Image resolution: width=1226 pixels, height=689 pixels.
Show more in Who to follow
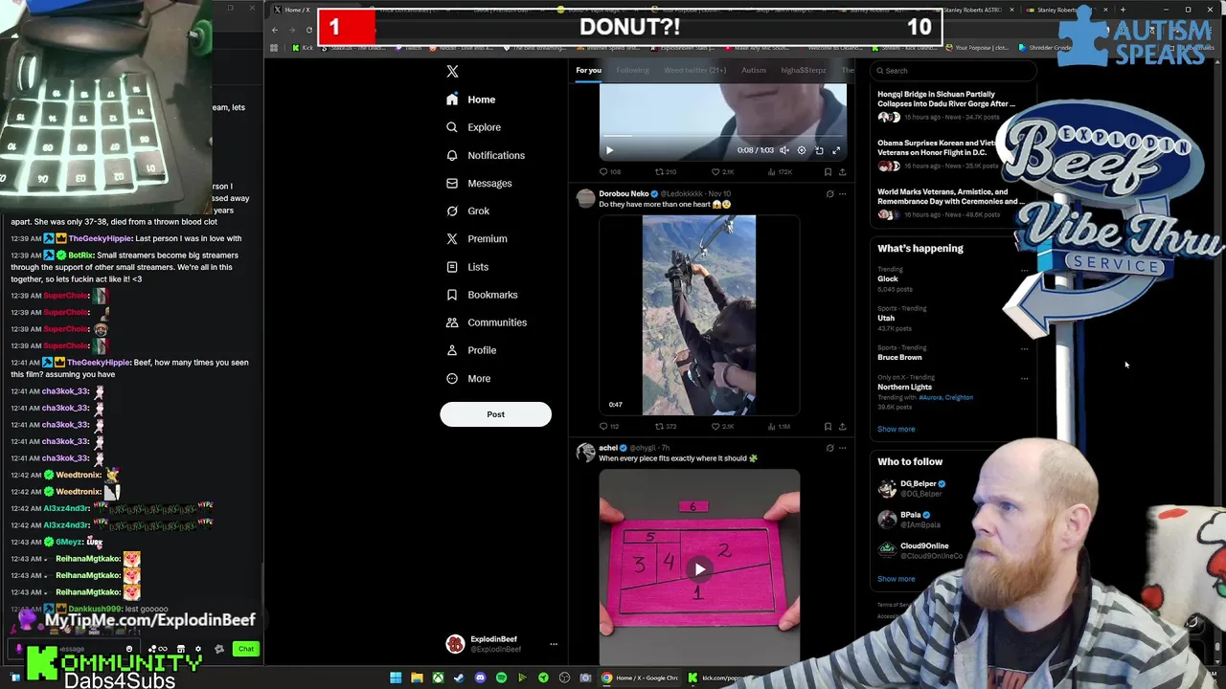896,579
